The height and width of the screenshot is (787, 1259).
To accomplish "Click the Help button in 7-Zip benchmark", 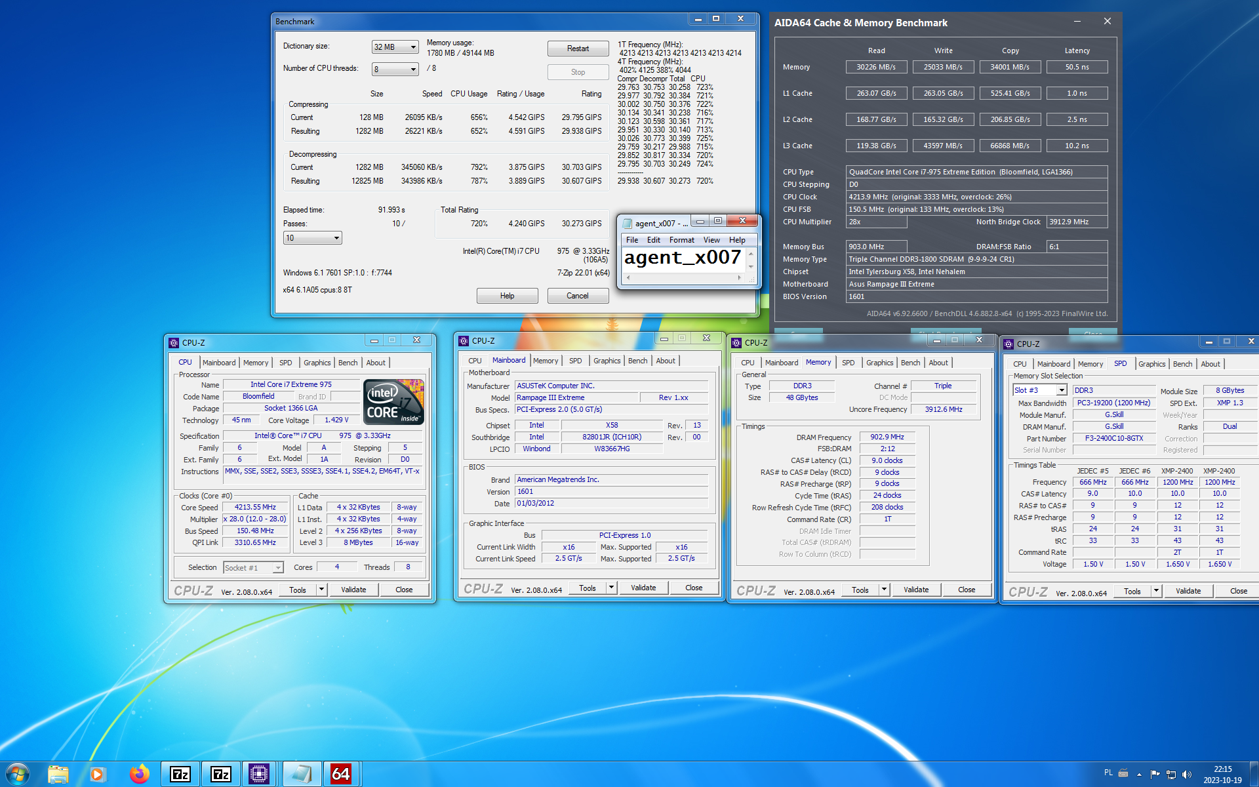I will tap(504, 296).
